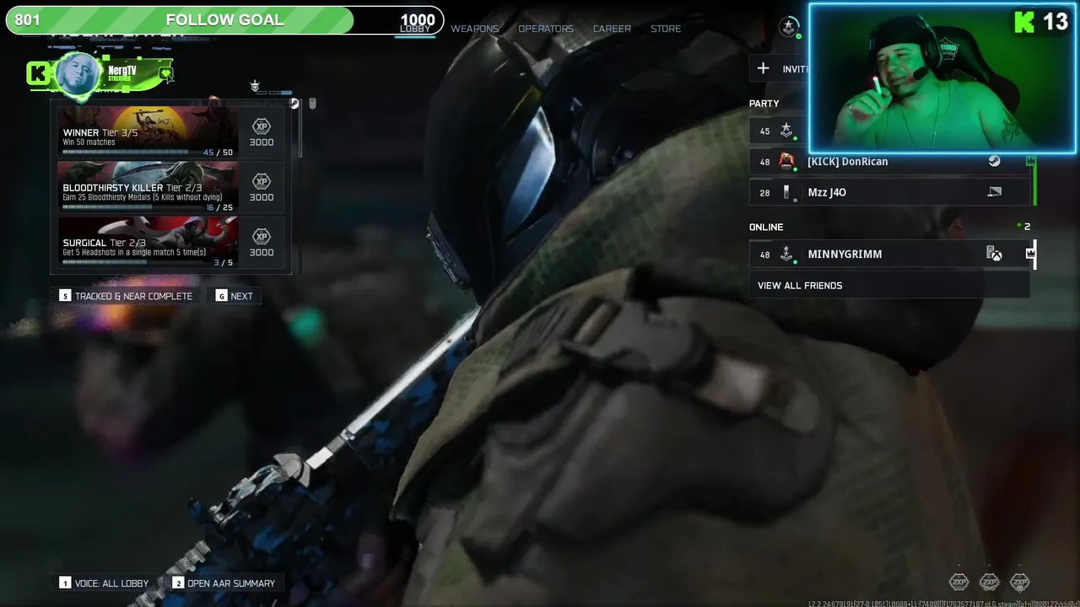Click the ONLINE friends count indicator
This screenshot has height=607, width=1080.
point(1023,227)
